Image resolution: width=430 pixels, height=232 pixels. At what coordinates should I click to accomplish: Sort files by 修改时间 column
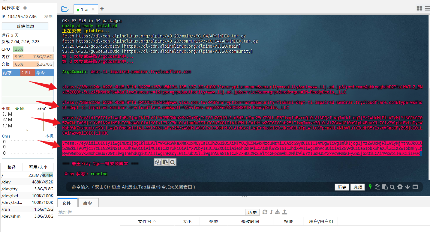(x=250, y=222)
